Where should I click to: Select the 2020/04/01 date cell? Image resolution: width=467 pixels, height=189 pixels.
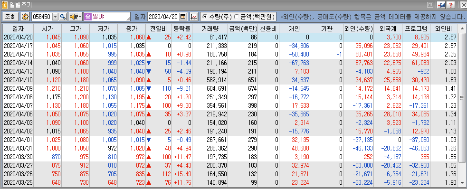pyautogui.click(x=18, y=140)
